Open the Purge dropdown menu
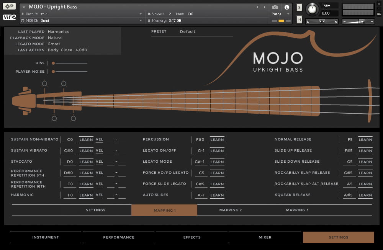383x250 pixels. point(280,14)
